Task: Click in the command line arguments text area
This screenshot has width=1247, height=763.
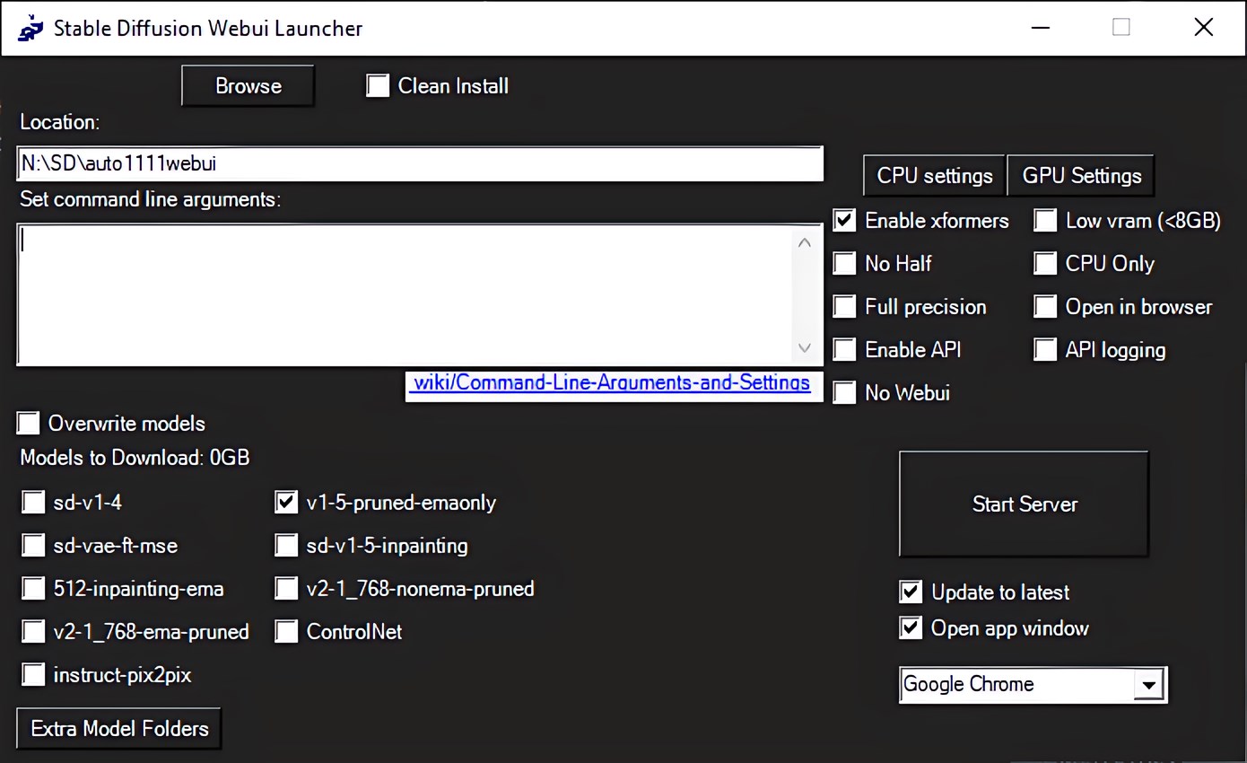Action: [x=404, y=294]
